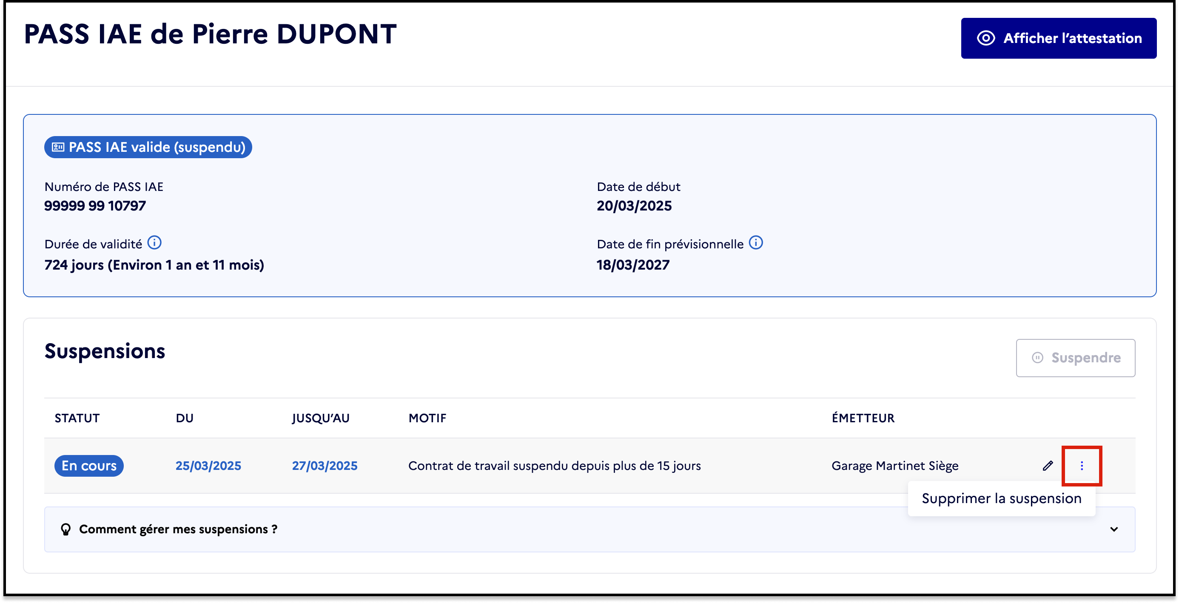Screen dimensions: 1179x603
Task: Click the card icon in PASS IAE valide badge
Action: click(x=58, y=147)
